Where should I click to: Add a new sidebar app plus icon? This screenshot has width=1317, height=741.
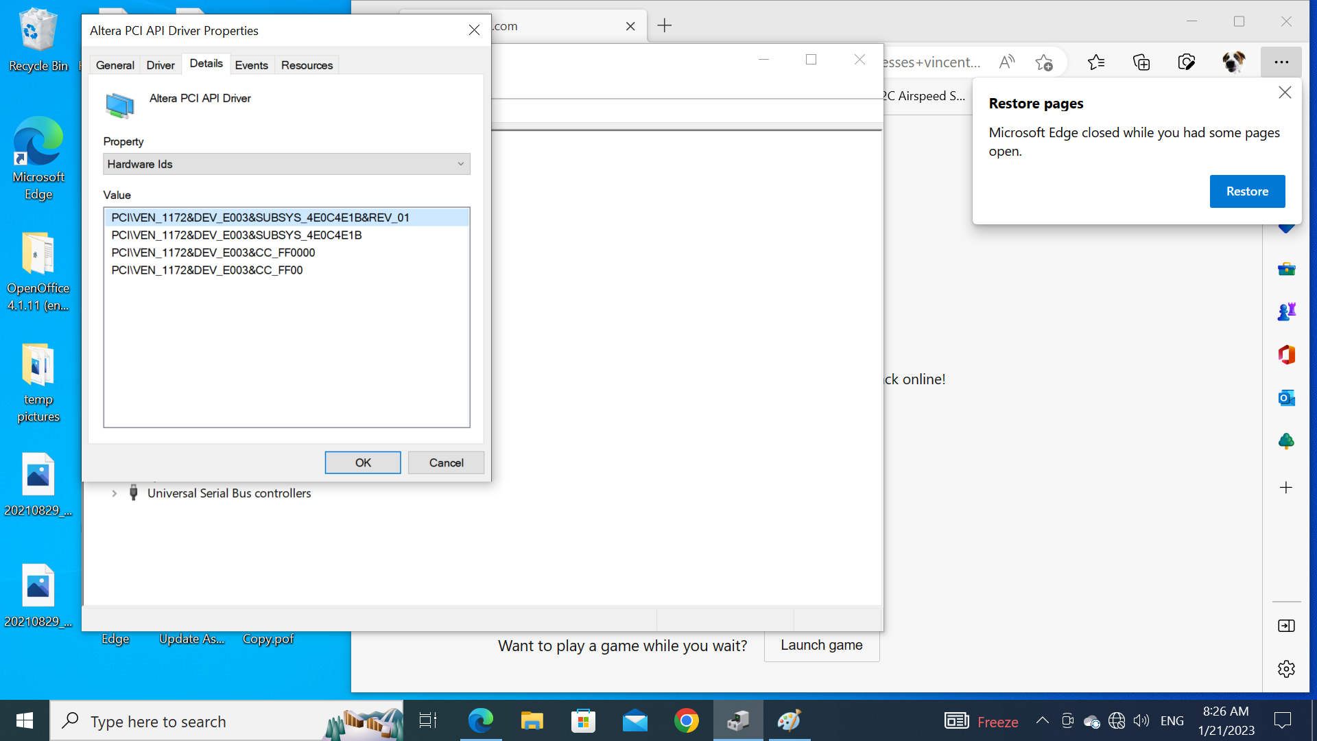1286,488
